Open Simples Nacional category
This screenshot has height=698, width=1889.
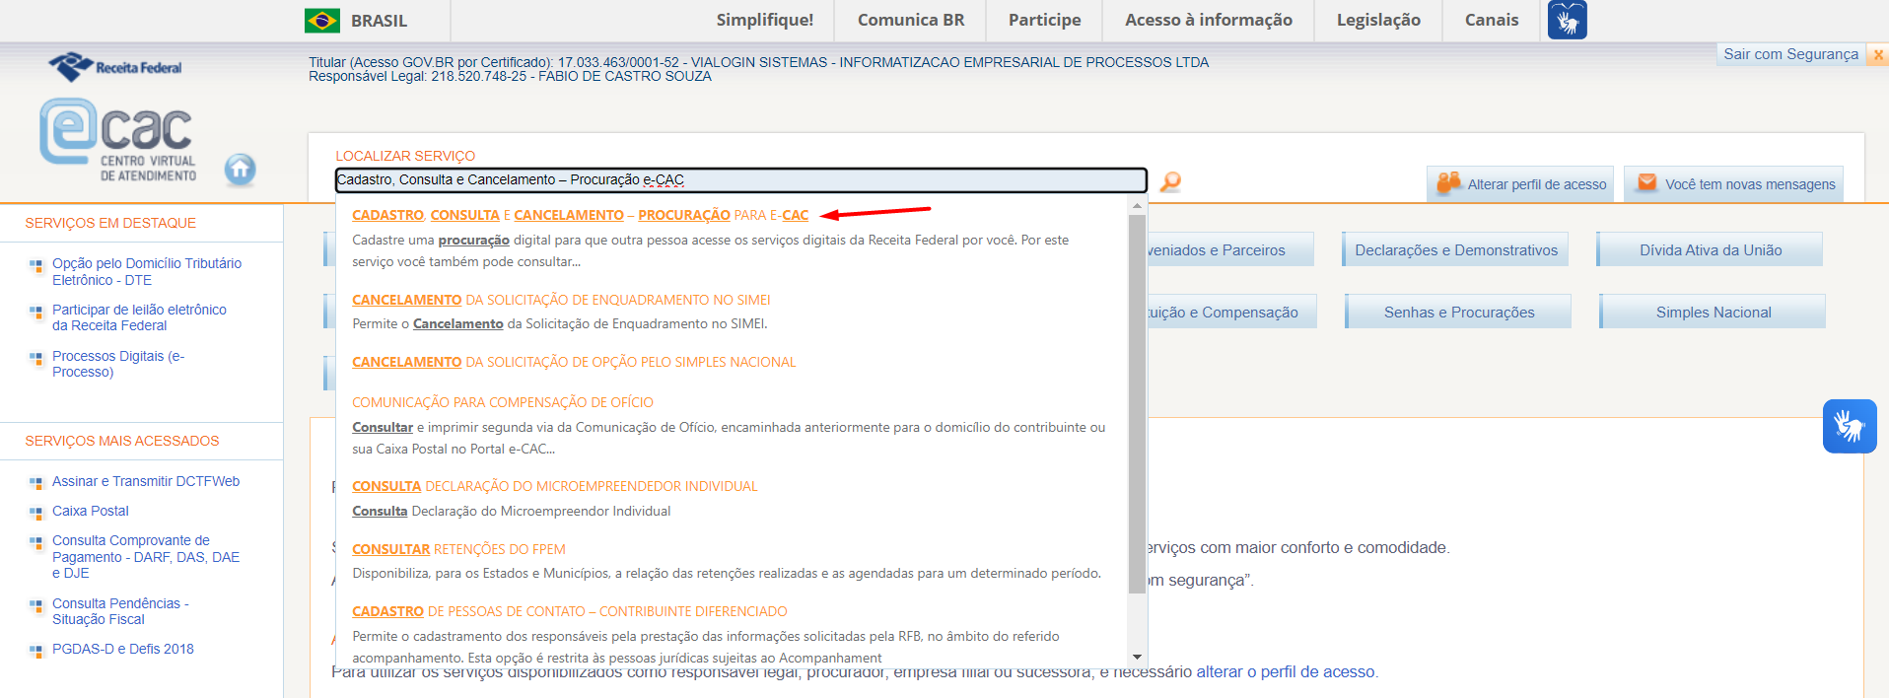pyautogui.click(x=1713, y=313)
